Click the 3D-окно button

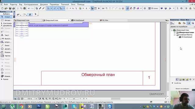point(153,8)
